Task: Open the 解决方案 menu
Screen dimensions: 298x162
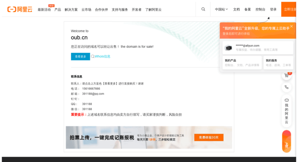Action: click(x=71, y=10)
